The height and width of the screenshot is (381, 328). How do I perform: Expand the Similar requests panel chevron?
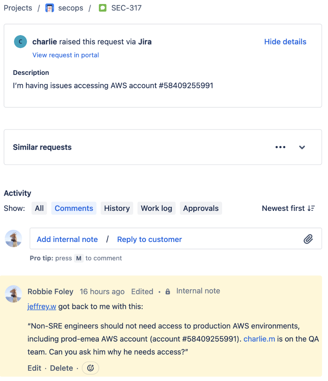pyautogui.click(x=302, y=147)
